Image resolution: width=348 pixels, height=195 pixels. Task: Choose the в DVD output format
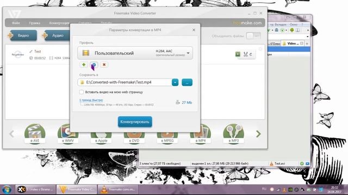[134, 134]
